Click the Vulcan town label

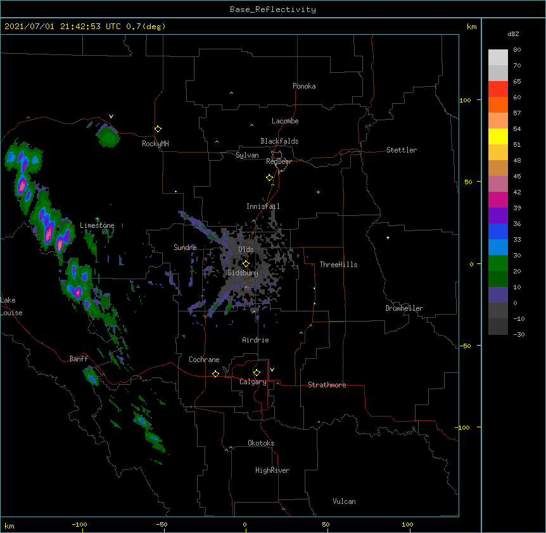pos(344,501)
